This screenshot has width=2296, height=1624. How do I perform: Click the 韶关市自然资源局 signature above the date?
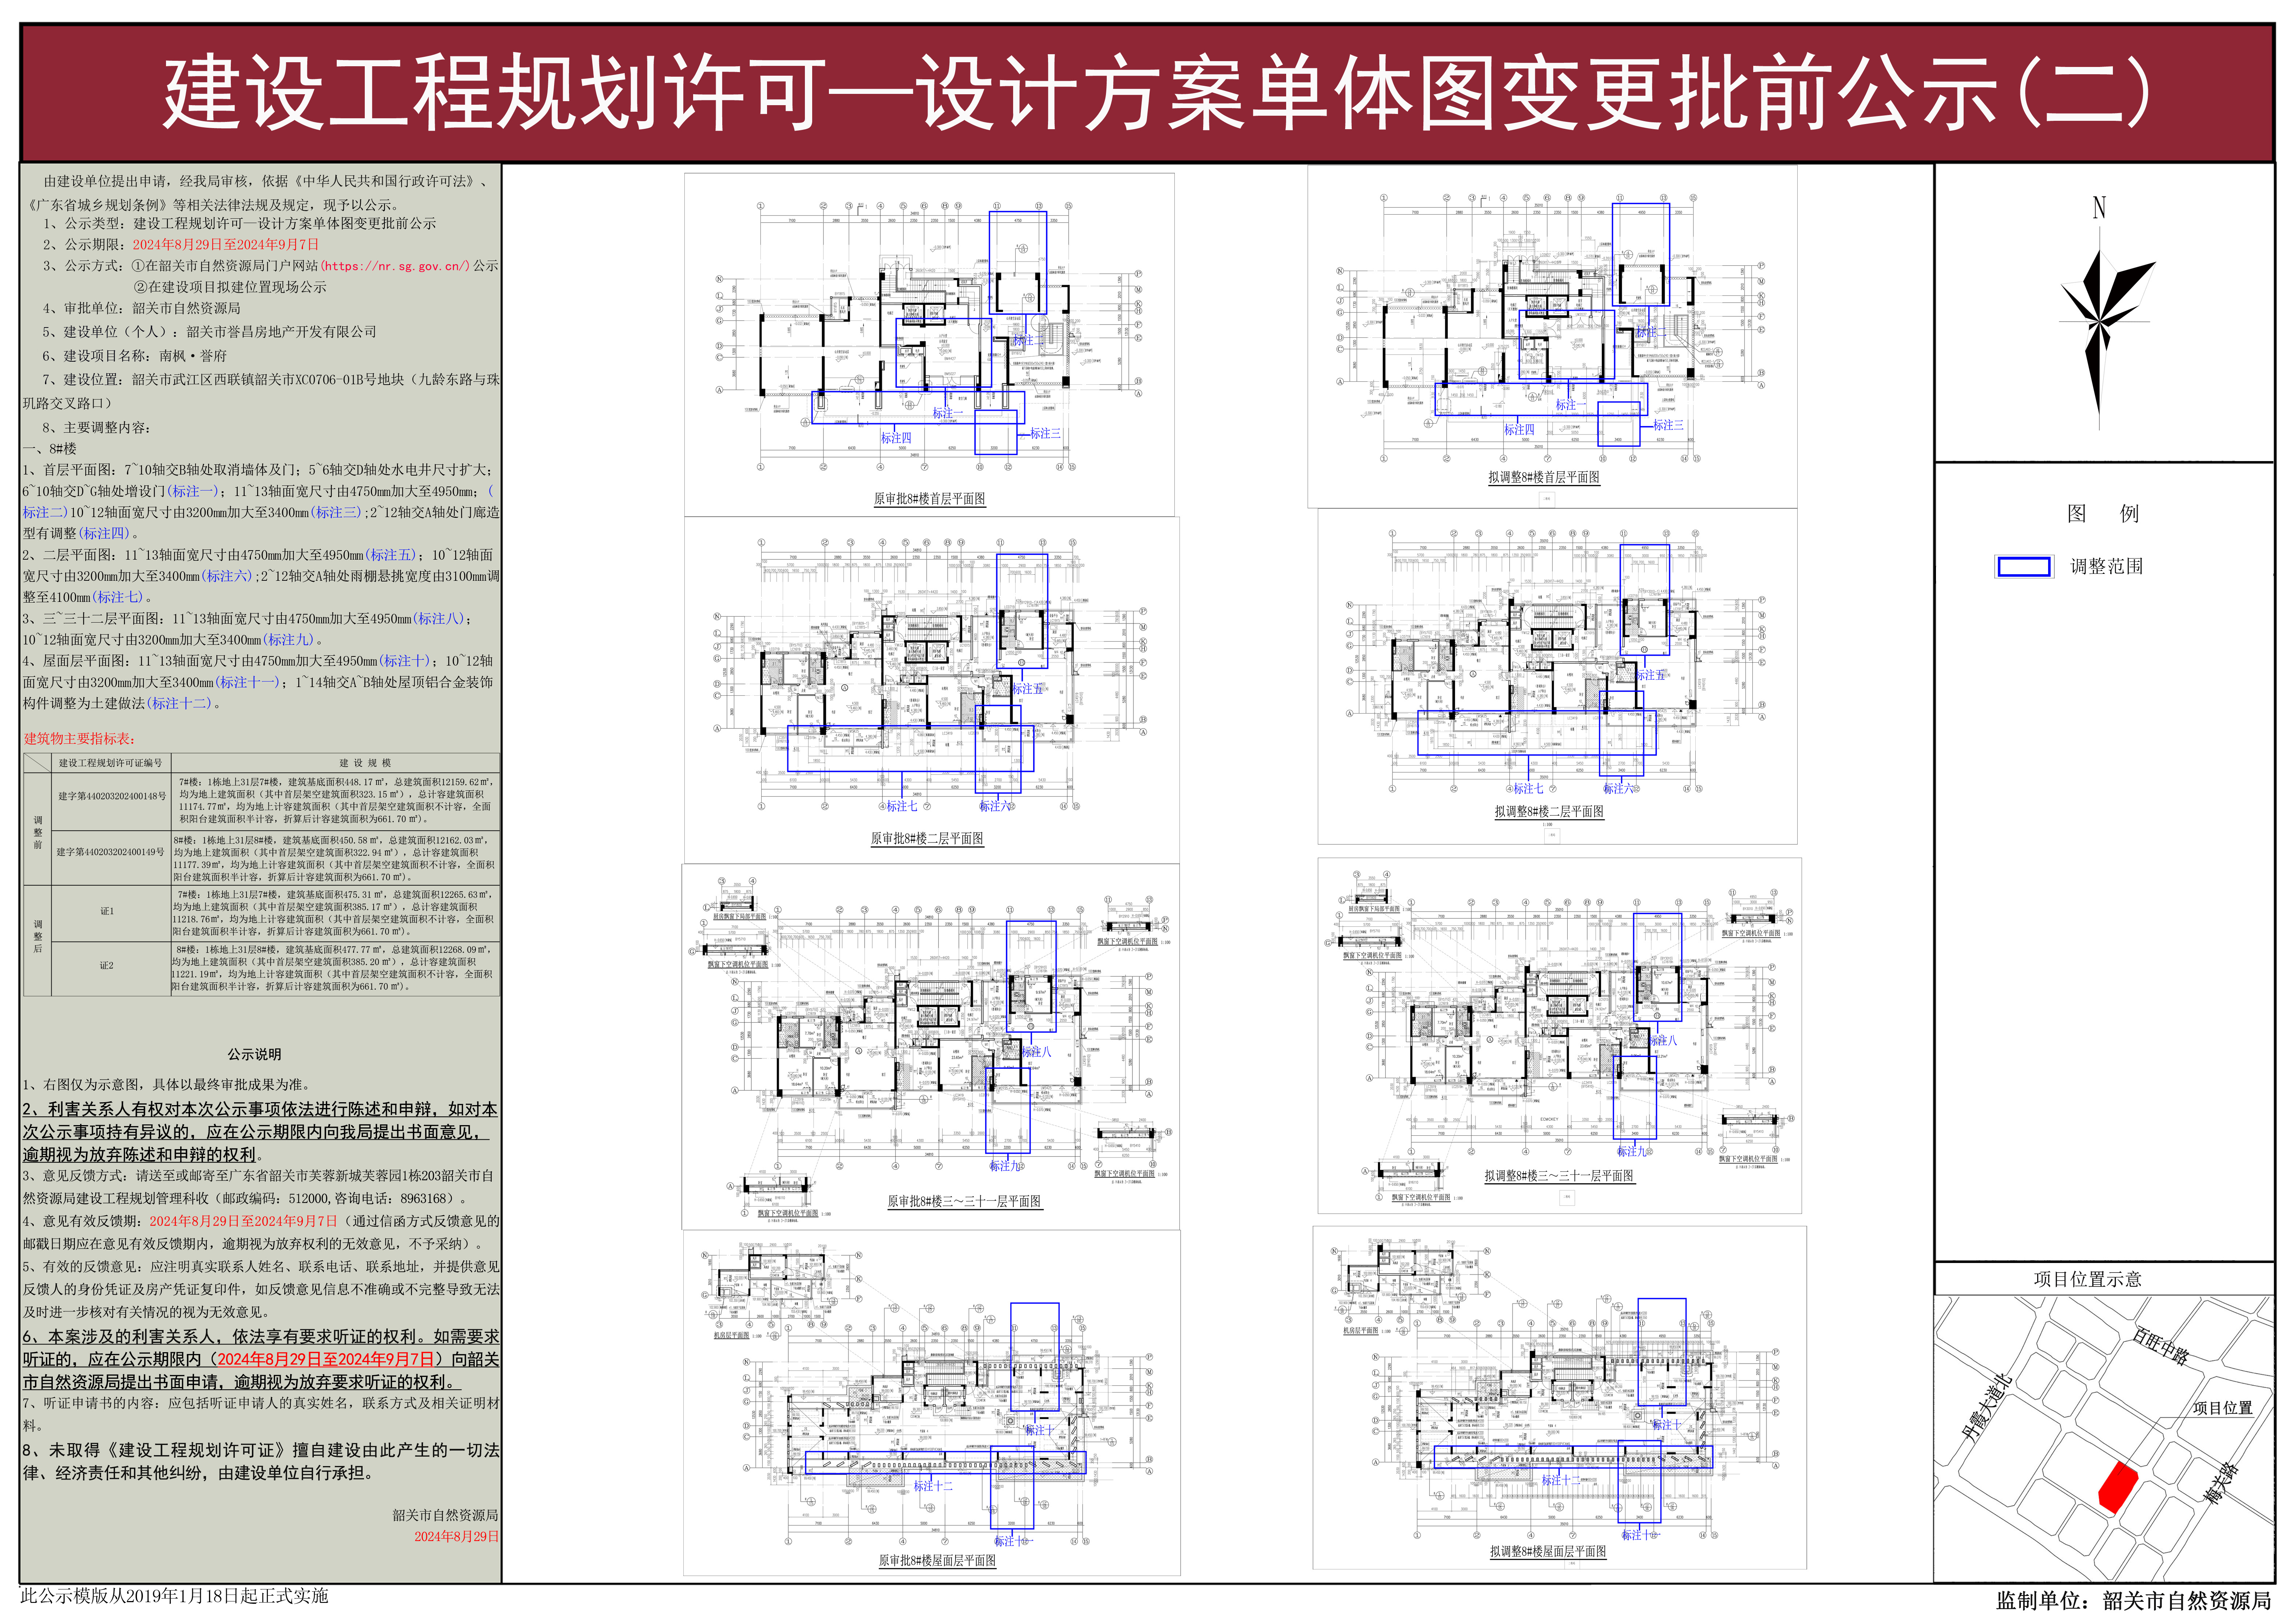coord(445,1515)
